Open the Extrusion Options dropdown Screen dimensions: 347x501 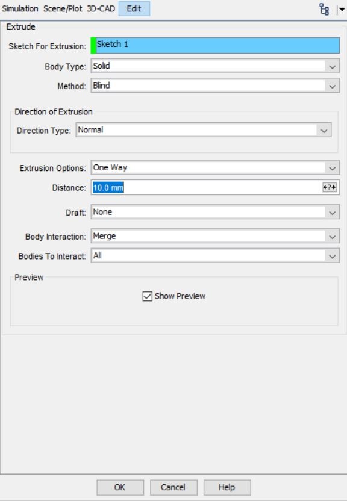point(215,168)
